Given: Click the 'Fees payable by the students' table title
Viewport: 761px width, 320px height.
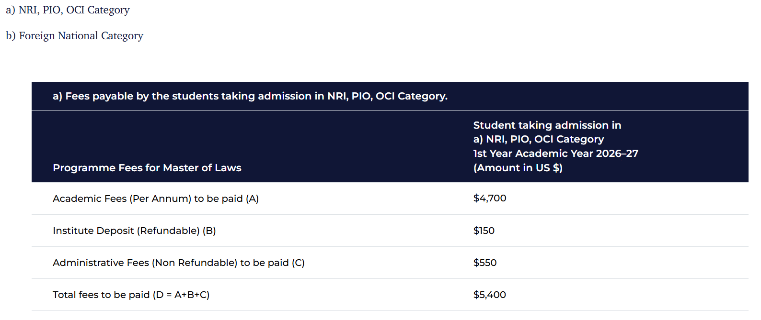Looking at the screenshot, I should (x=250, y=96).
